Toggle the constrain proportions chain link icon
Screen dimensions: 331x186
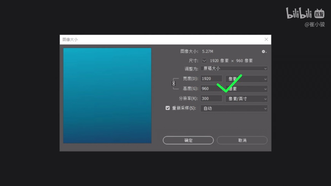[174, 83]
